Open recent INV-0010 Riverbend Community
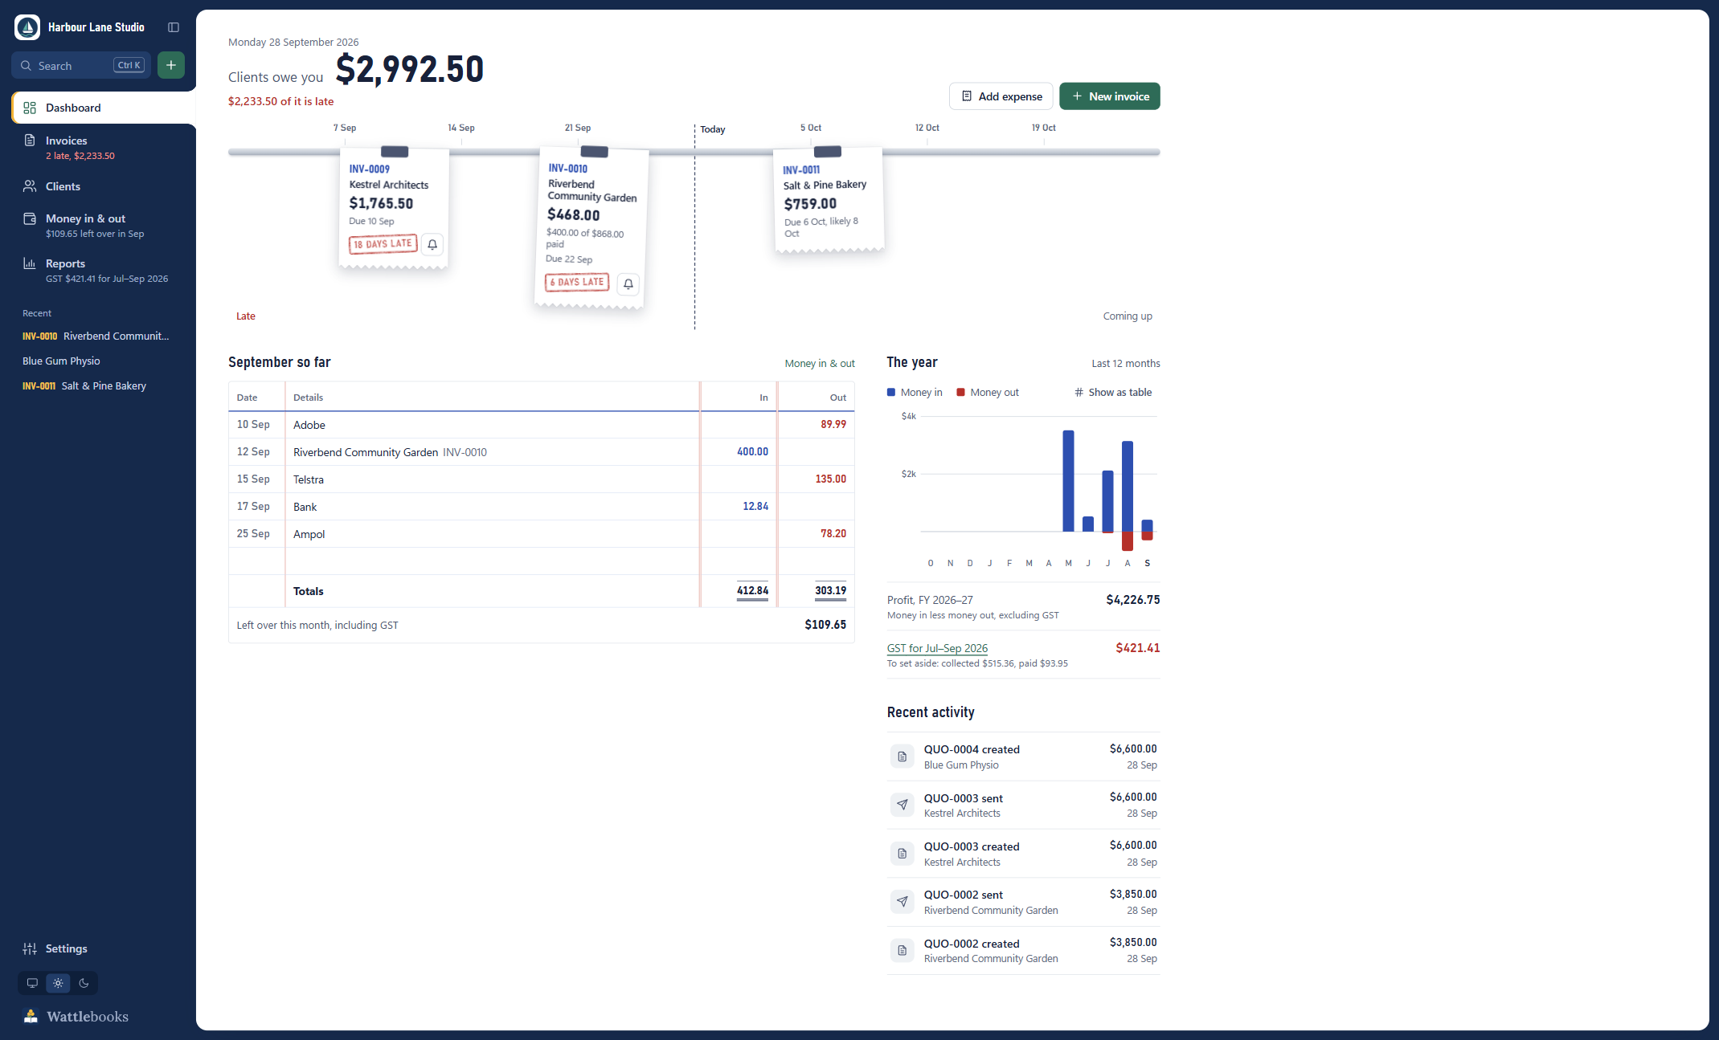 96,336
